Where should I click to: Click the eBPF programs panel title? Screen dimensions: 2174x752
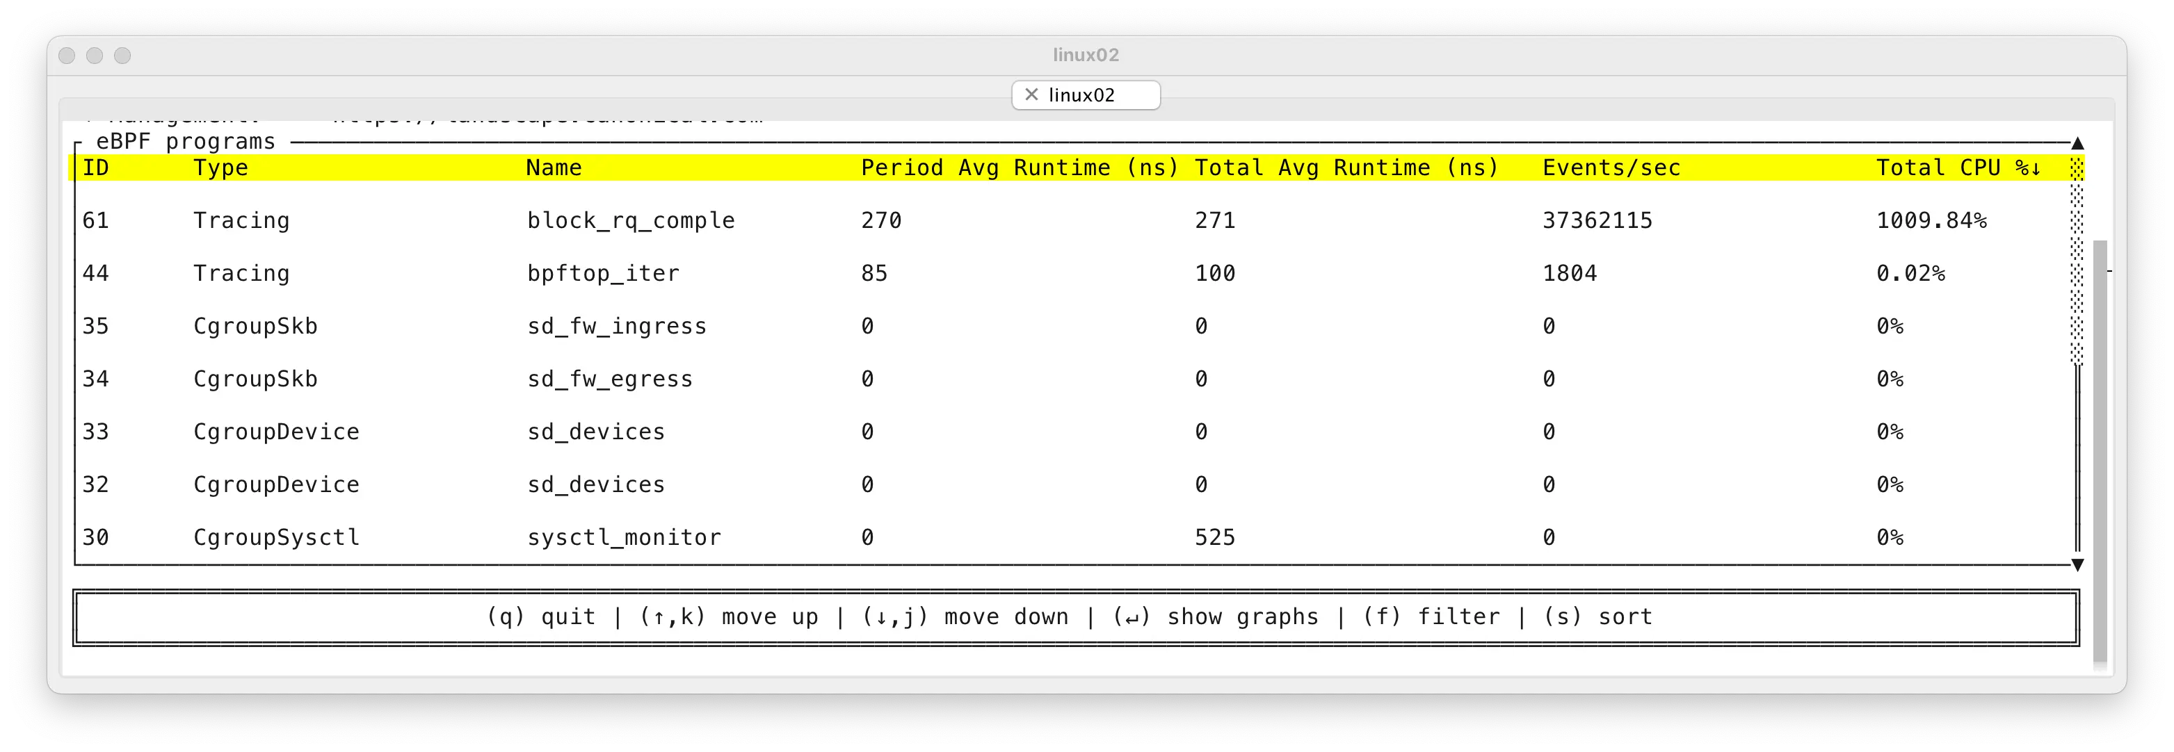click(186, 142)
